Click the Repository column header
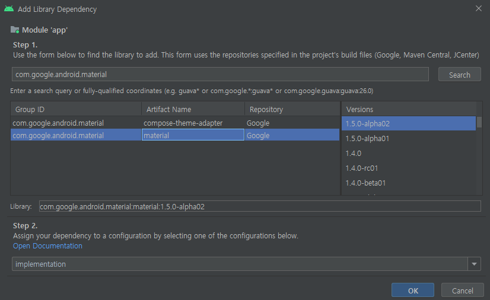Image resolution: width=490 pixels, height=300 pixels. [x=292, y=109]
